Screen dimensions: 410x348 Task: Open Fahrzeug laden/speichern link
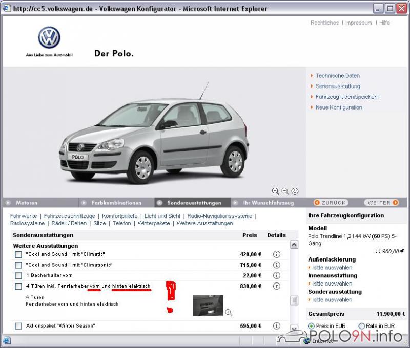[347, 97]
